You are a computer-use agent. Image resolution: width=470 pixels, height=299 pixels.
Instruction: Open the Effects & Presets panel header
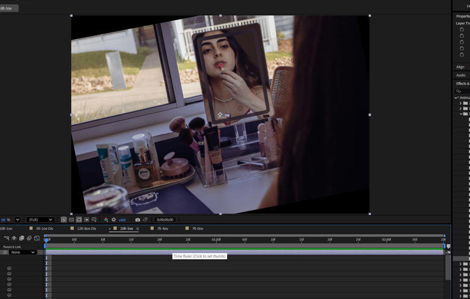click(x=463, y=84)
